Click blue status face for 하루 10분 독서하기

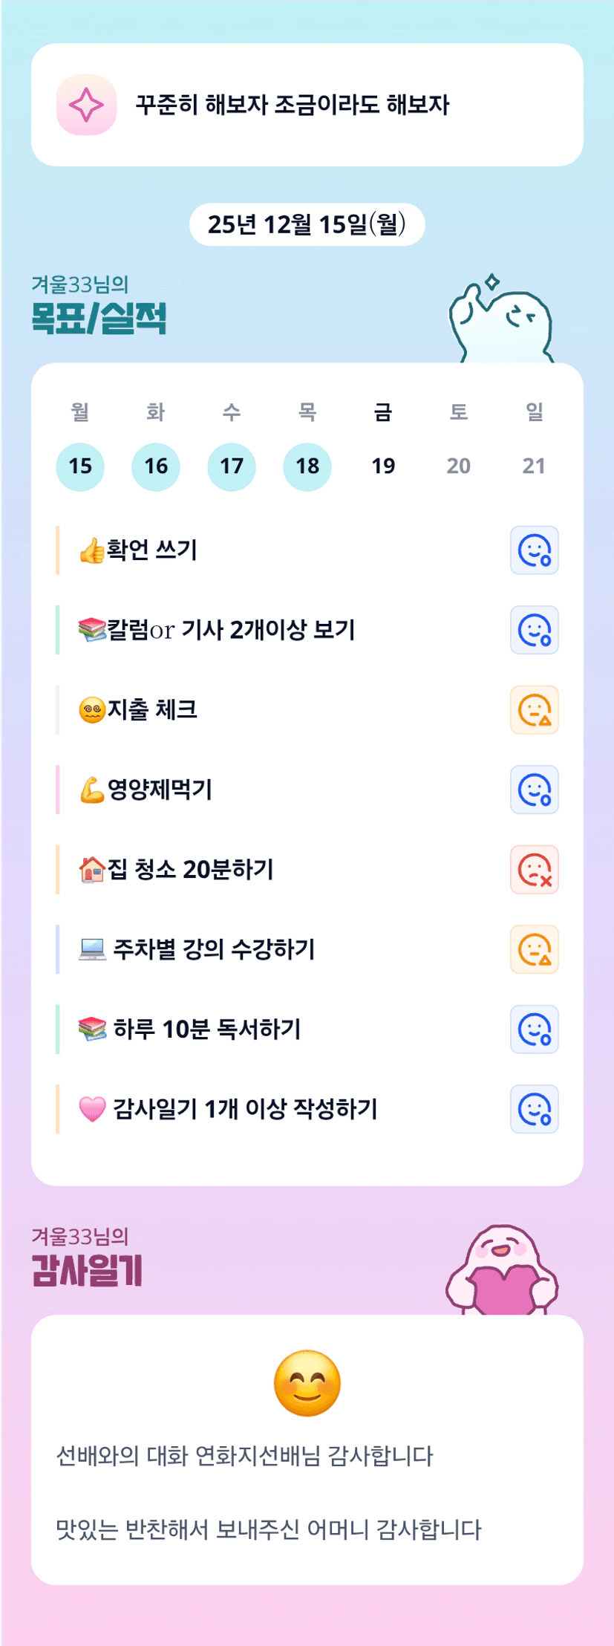[534, 1029]
